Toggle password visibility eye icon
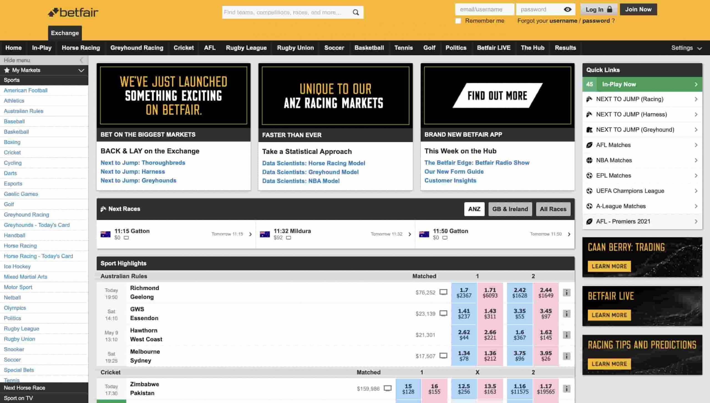 (x=567, y=9)
